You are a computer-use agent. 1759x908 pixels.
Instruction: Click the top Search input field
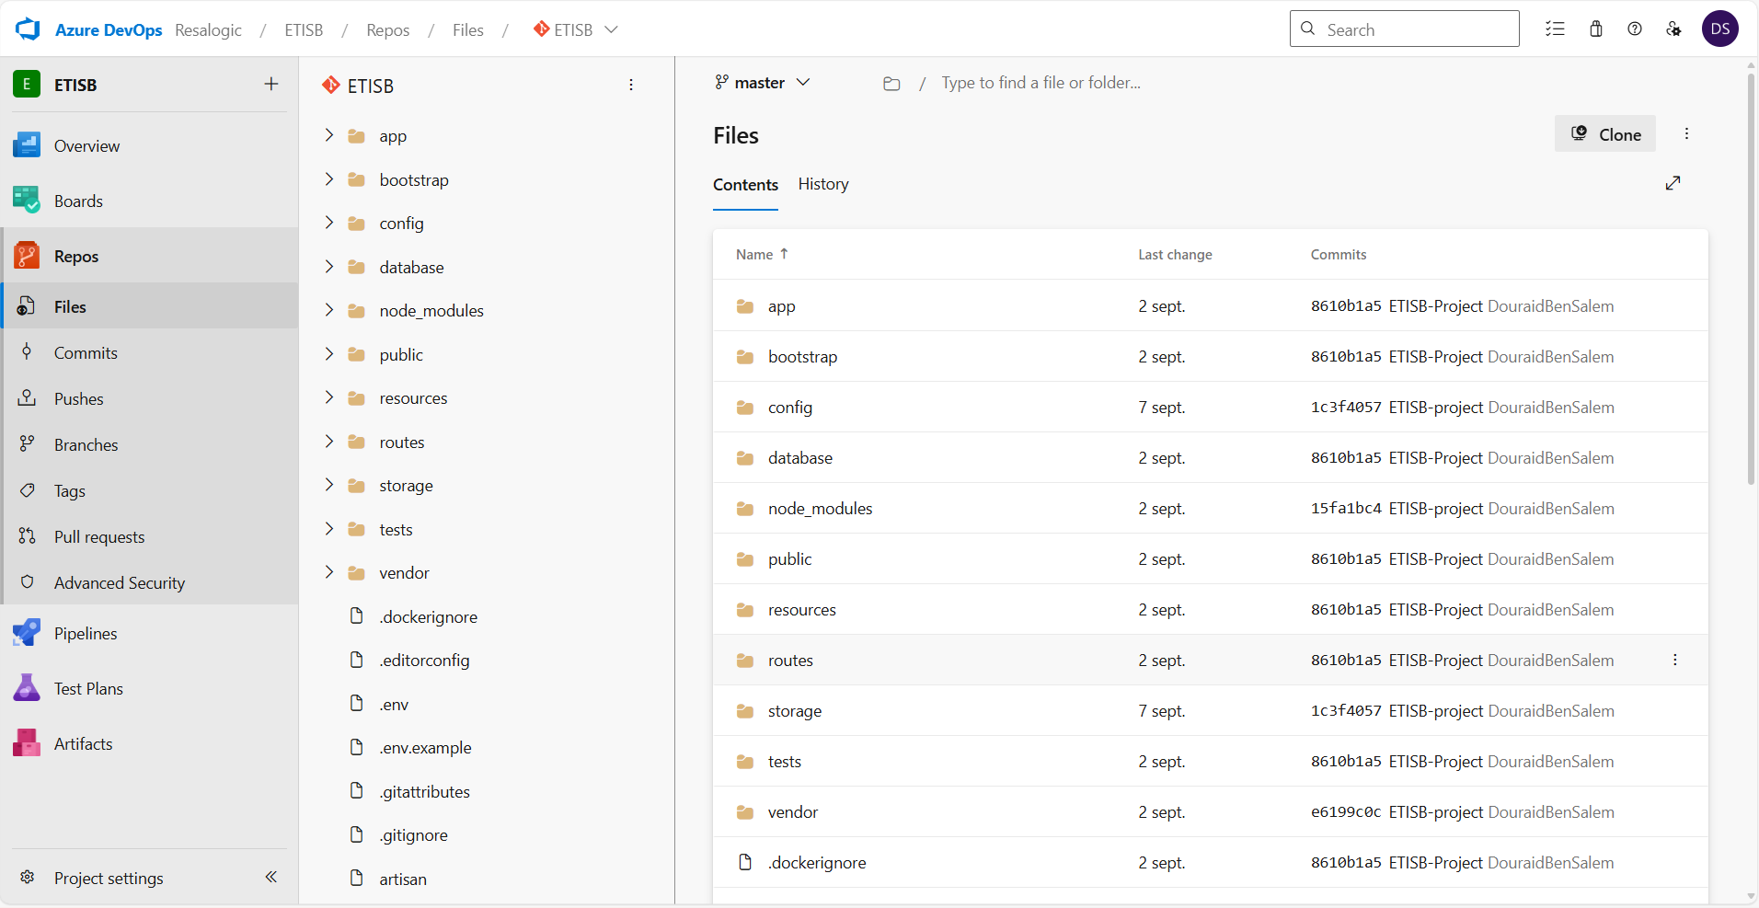pos(1405,29)
